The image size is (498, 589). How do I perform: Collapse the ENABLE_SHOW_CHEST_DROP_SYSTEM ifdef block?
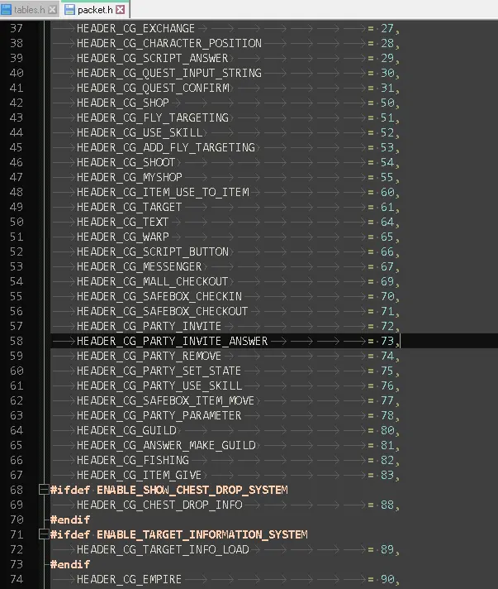[x=43, y=490]
